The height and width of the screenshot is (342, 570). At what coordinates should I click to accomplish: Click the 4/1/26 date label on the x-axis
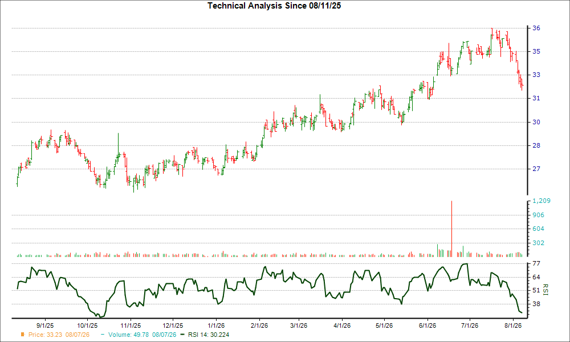tap(341, 325)
